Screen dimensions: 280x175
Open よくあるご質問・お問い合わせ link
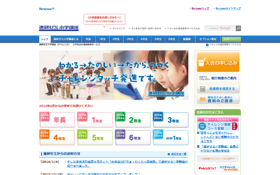pos(146,29)
